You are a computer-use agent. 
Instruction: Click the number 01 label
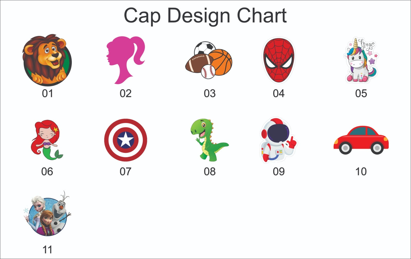click(x=48, y=94)
